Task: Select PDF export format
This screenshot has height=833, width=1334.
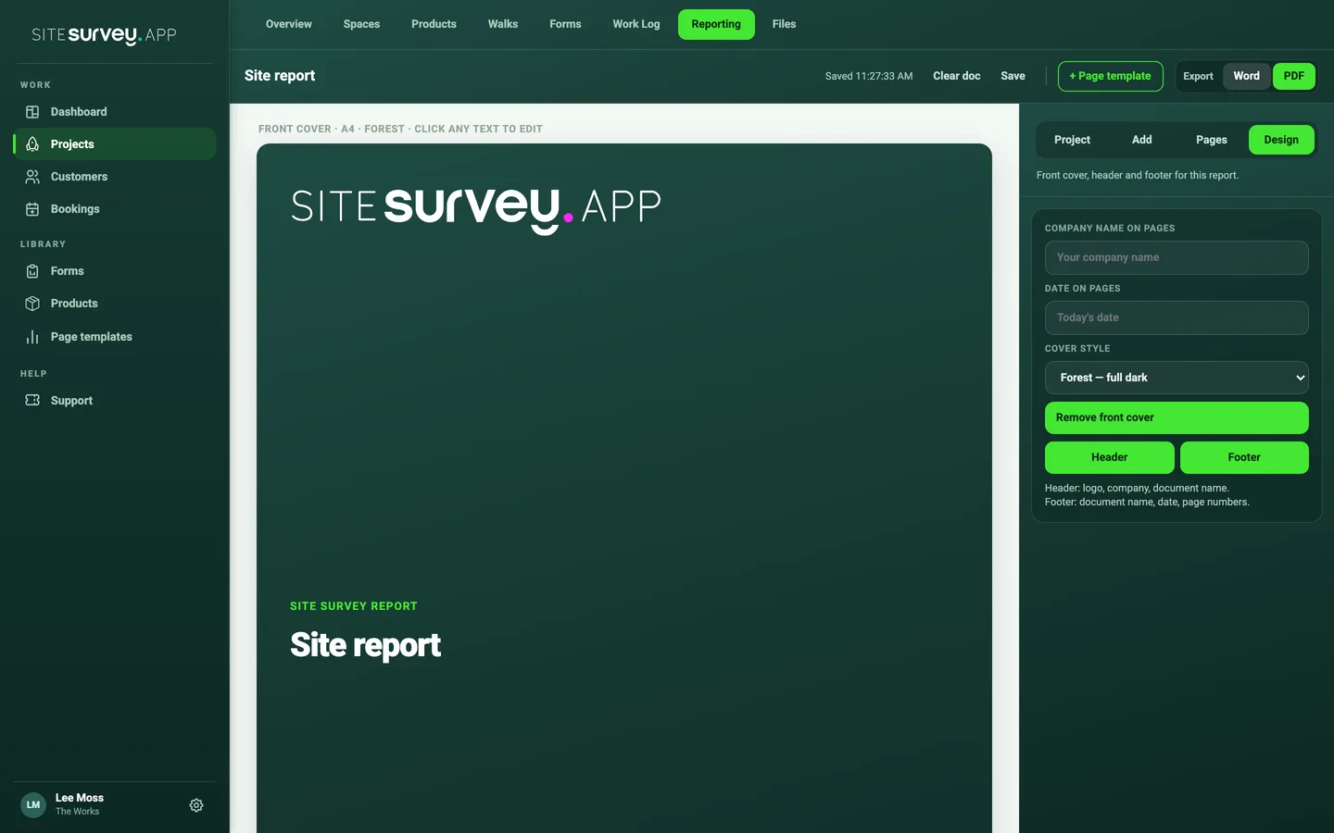Action: 1294,76
